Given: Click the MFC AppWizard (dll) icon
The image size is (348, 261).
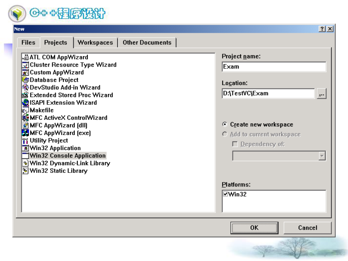Looking at the screenshot, I should (x=26, y=125).
